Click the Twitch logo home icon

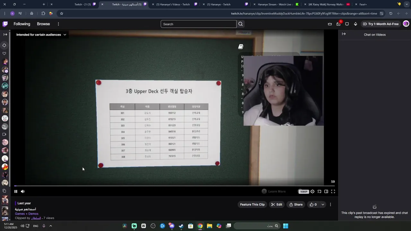(x=5, y=24)
